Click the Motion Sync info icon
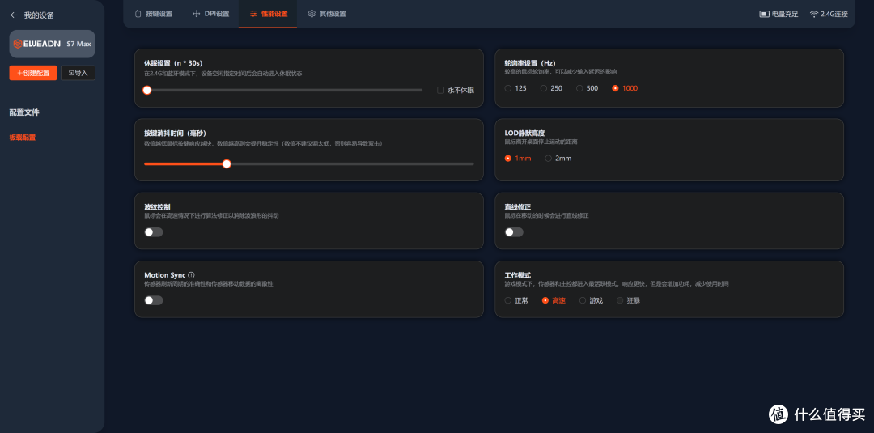This screenshot has height=433, width=874. [x=191, y=275]
